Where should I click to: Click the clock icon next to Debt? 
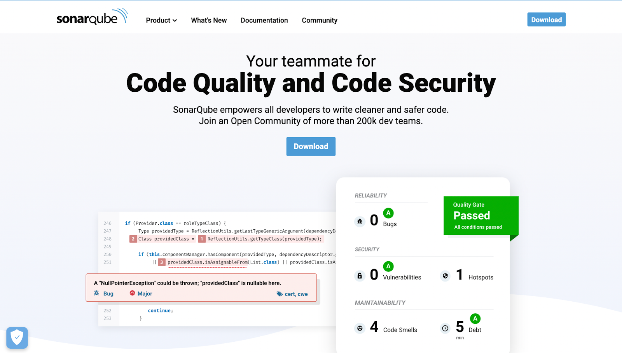click(445, 328)
